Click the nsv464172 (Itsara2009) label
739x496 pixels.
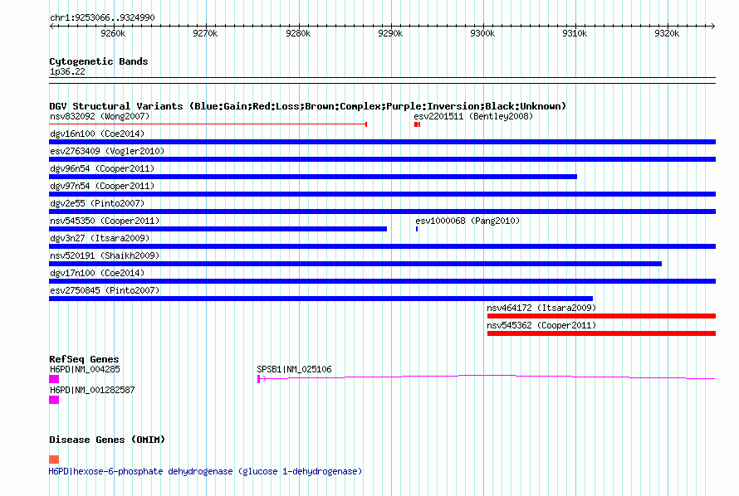(541, 308)
